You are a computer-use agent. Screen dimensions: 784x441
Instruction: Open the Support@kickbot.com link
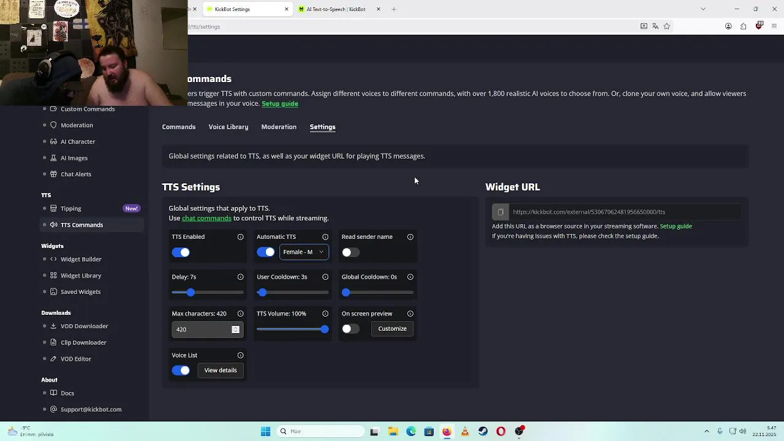(x=91, y=409)
